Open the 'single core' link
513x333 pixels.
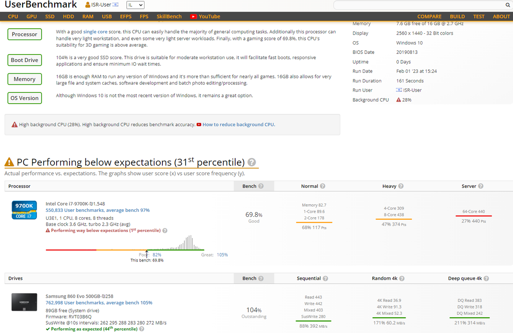tap(95, 32)
